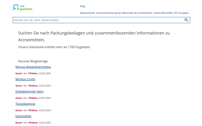
Task: Click text 'Unsere Datenbank enthält mehr als 1700 Flugblätter.'
Action: click(55, 47)
